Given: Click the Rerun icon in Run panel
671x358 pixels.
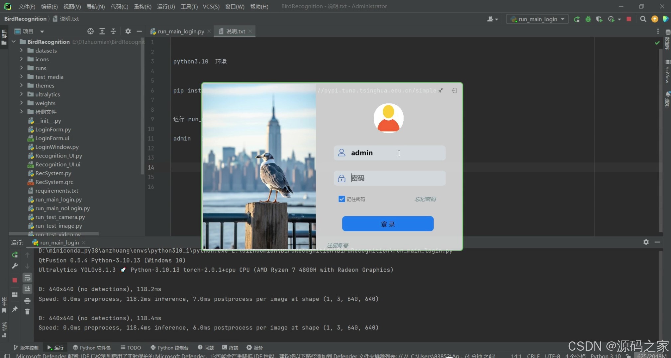Looking at the screenshot, I should [x=15, y=255].
